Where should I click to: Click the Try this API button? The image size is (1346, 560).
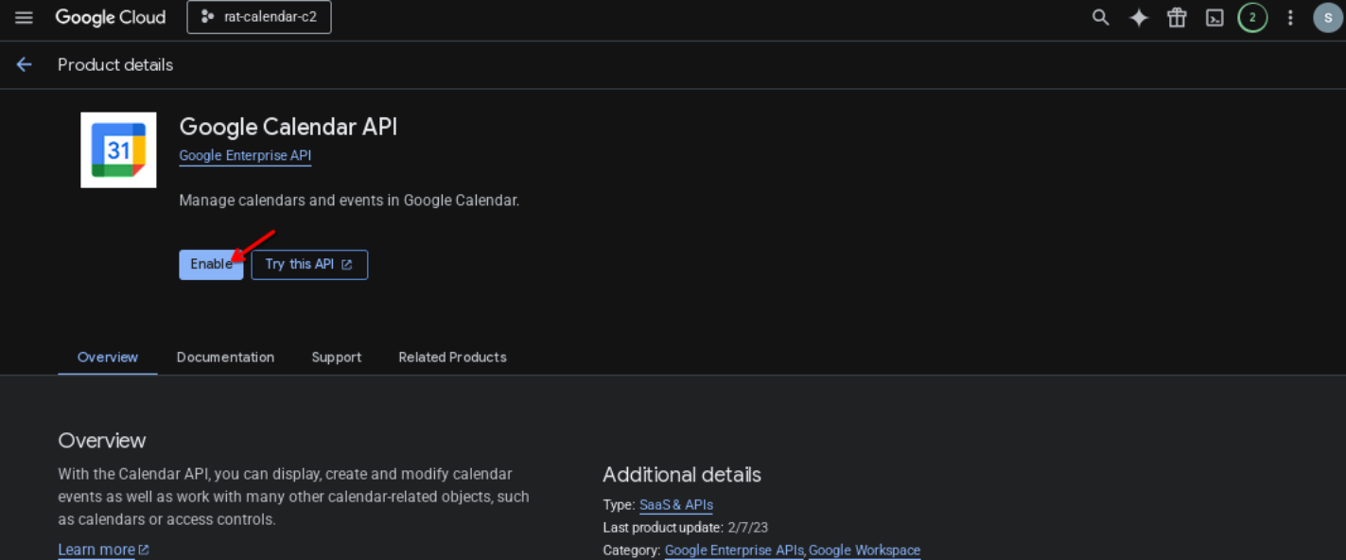point(309,265)
